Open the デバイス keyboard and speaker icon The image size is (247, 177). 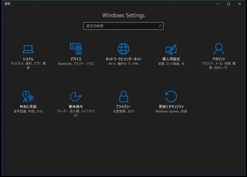(76, 49)
